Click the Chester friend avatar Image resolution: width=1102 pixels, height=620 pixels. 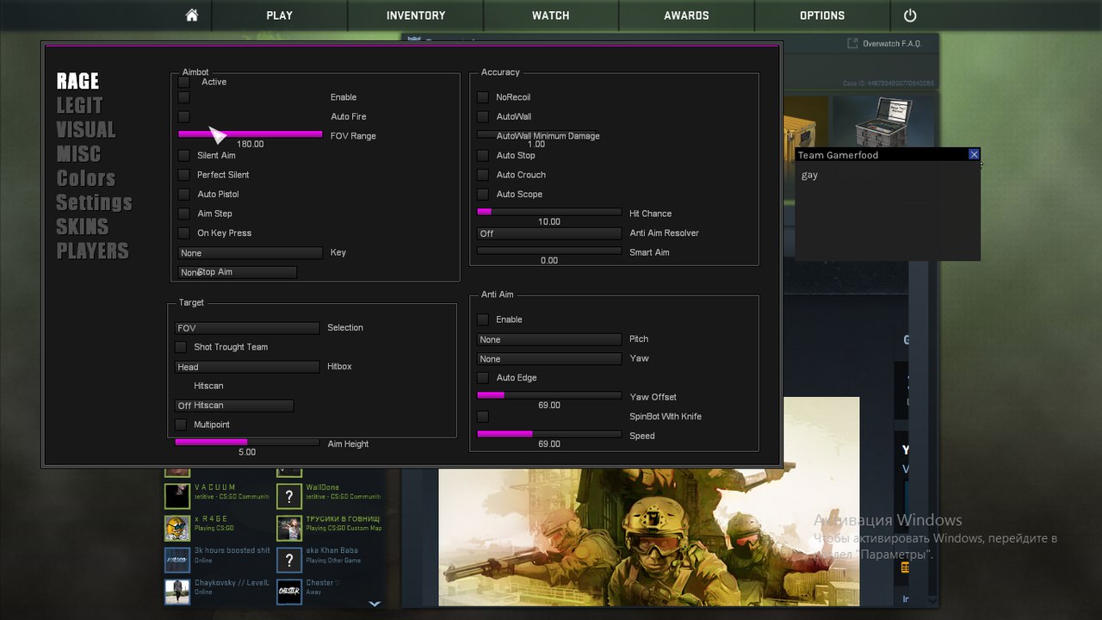[x=289, y=592]
